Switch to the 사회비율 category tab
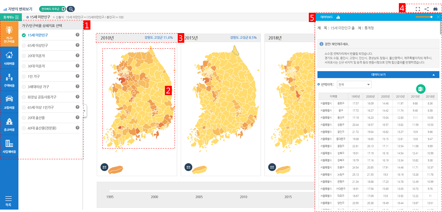This screenshot has width=442, height=212. tap(9, 57)
